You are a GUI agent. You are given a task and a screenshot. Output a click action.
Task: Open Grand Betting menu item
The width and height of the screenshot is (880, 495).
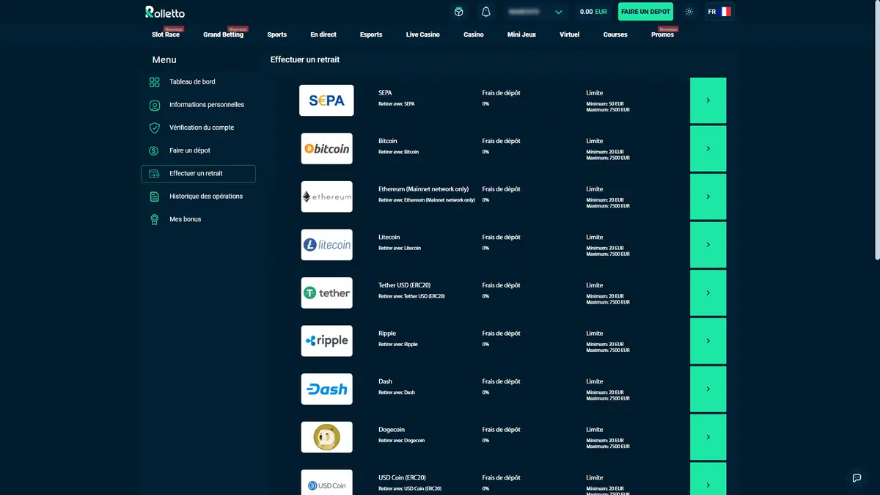point(223,34)
